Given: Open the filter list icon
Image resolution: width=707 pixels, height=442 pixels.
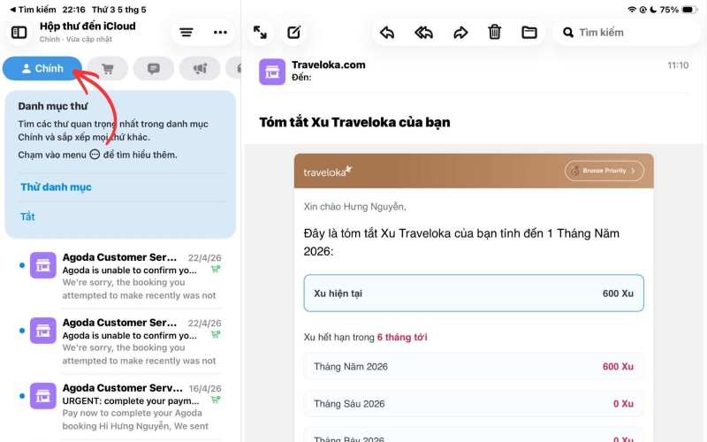Looking at the screenshot, I should pos(186,33).
